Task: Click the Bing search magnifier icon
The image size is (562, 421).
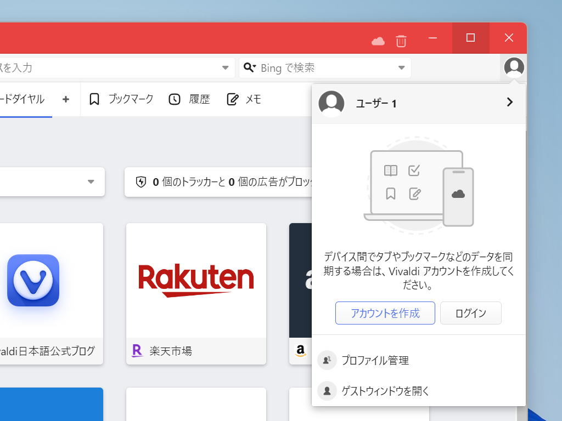Action: [249, 67]
